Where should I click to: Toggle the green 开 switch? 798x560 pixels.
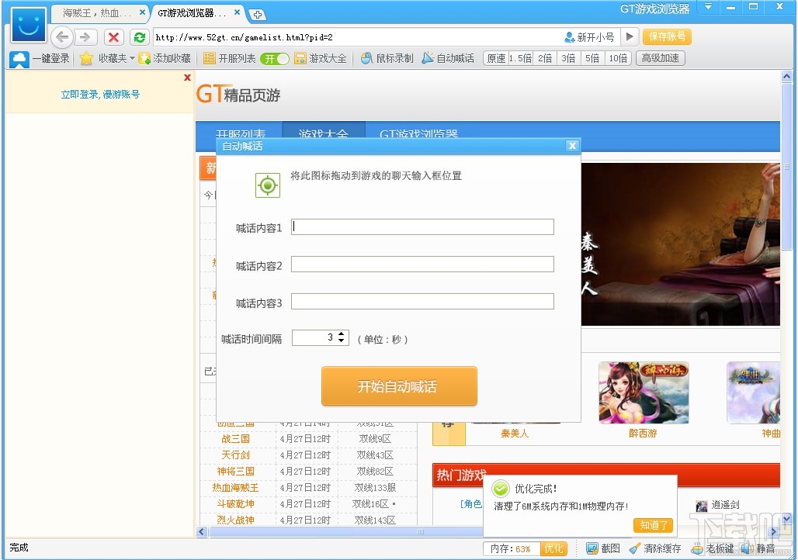(274, 59)
